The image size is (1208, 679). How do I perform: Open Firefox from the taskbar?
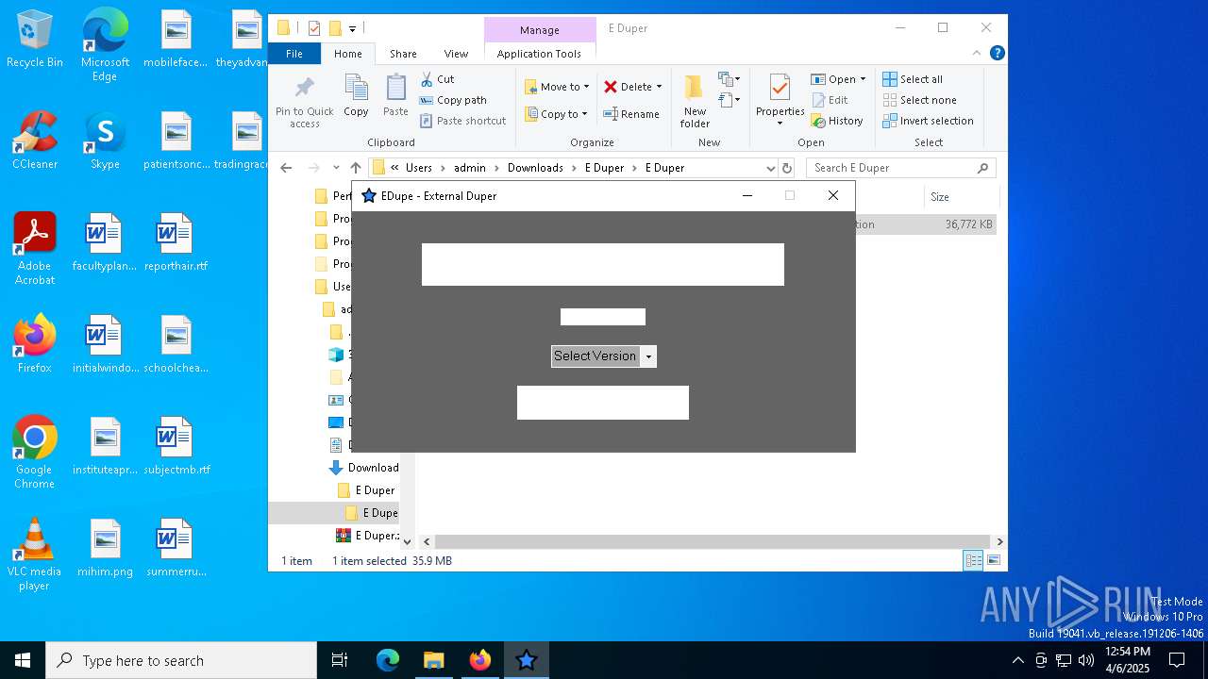point(480,660)
